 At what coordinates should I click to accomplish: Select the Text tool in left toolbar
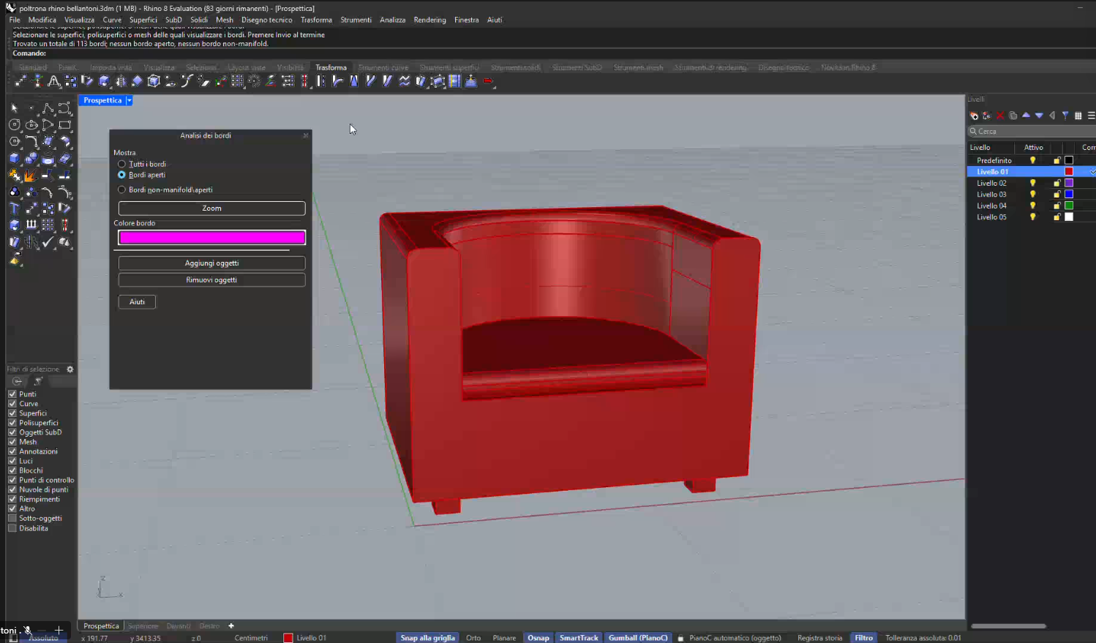pos(15,208)
